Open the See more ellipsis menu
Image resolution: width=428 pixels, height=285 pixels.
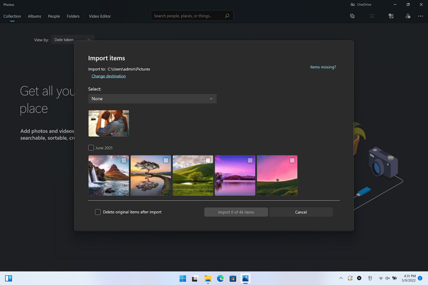421,16
